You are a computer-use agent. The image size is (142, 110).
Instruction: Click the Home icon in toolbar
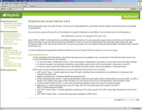19,6
